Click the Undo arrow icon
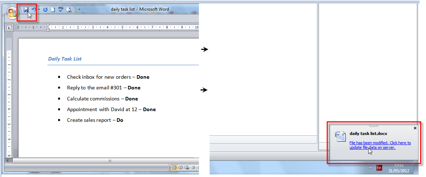 (34, 10)
